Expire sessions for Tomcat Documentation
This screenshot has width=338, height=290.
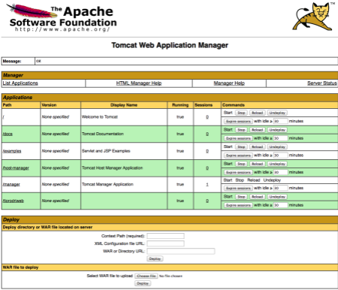(x=238, y=138)
